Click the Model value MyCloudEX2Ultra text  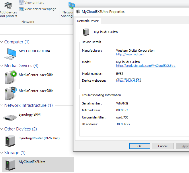click(x=128, y=62)
